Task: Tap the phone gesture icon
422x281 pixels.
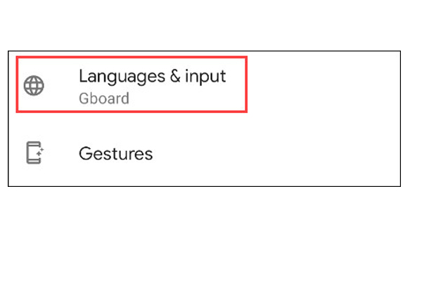Action: 33,152
